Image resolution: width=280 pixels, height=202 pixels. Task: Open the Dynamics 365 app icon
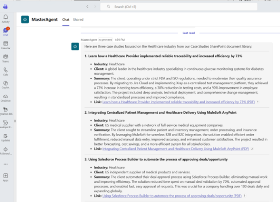(6, 110)
